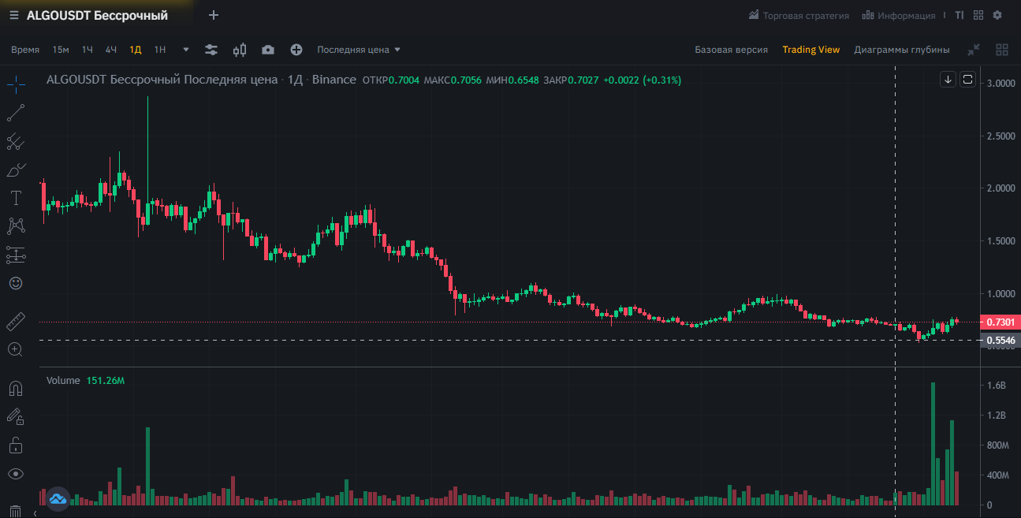Select the ruler measure tool
This screenshot has width=1021, height=518.
coord(16,322)
